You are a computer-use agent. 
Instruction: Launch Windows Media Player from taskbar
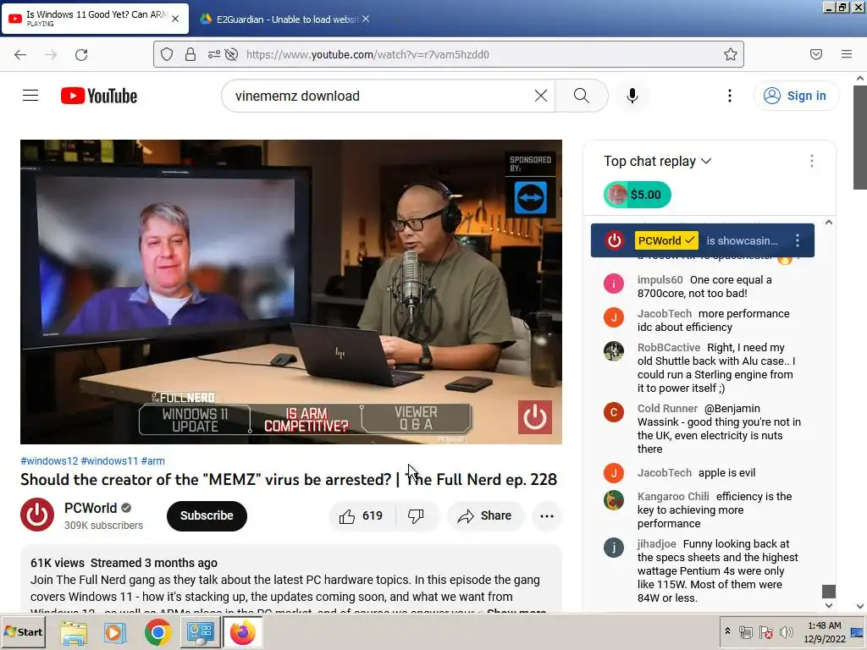[115, 633]
